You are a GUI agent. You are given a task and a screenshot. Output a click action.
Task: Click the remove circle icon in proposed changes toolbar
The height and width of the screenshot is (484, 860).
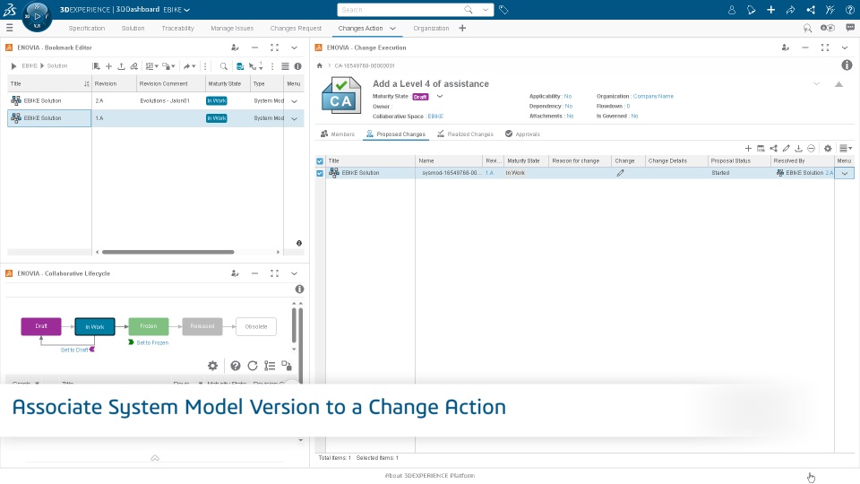tap(812, 148)
